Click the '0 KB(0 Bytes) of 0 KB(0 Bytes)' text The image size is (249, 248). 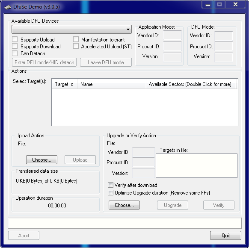click(47, 181)
